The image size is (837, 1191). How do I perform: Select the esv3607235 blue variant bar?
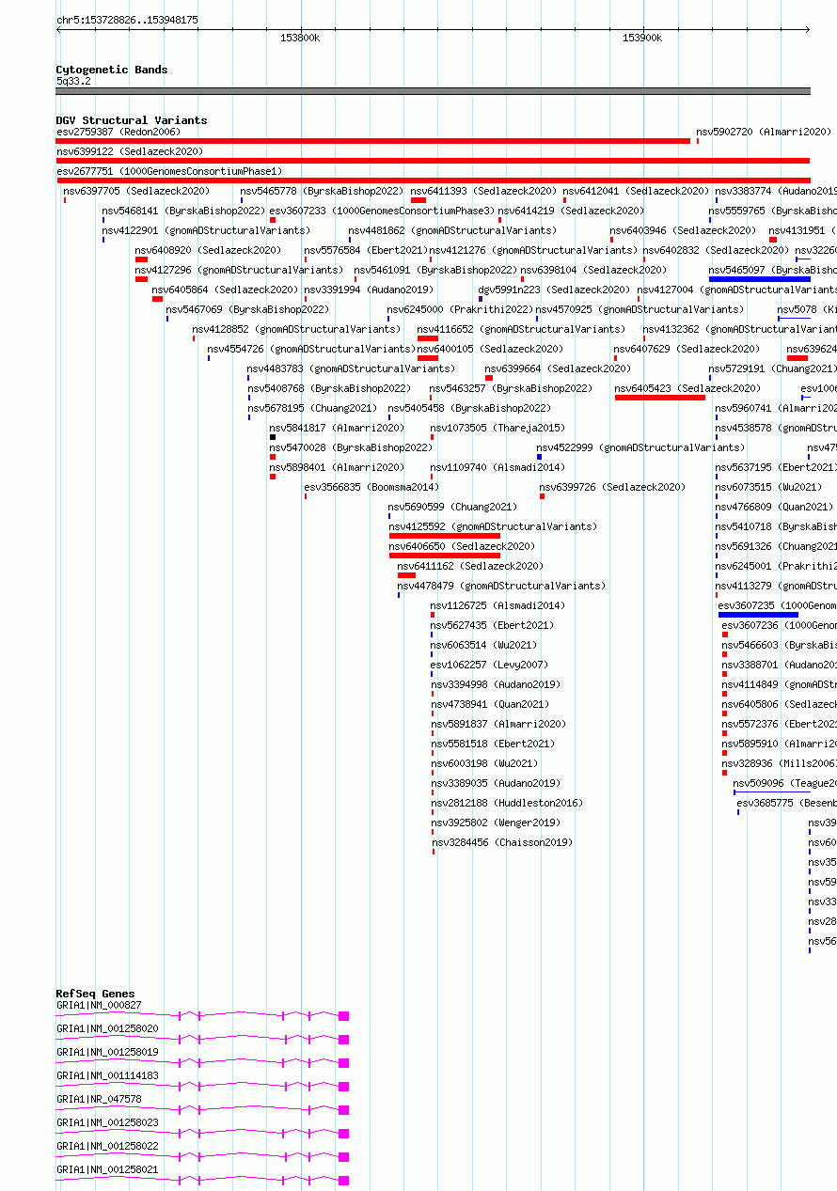click(758, 615)
